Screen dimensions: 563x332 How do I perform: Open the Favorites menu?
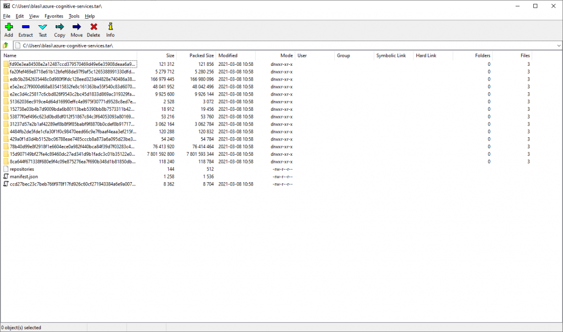(x=54, y=16)
